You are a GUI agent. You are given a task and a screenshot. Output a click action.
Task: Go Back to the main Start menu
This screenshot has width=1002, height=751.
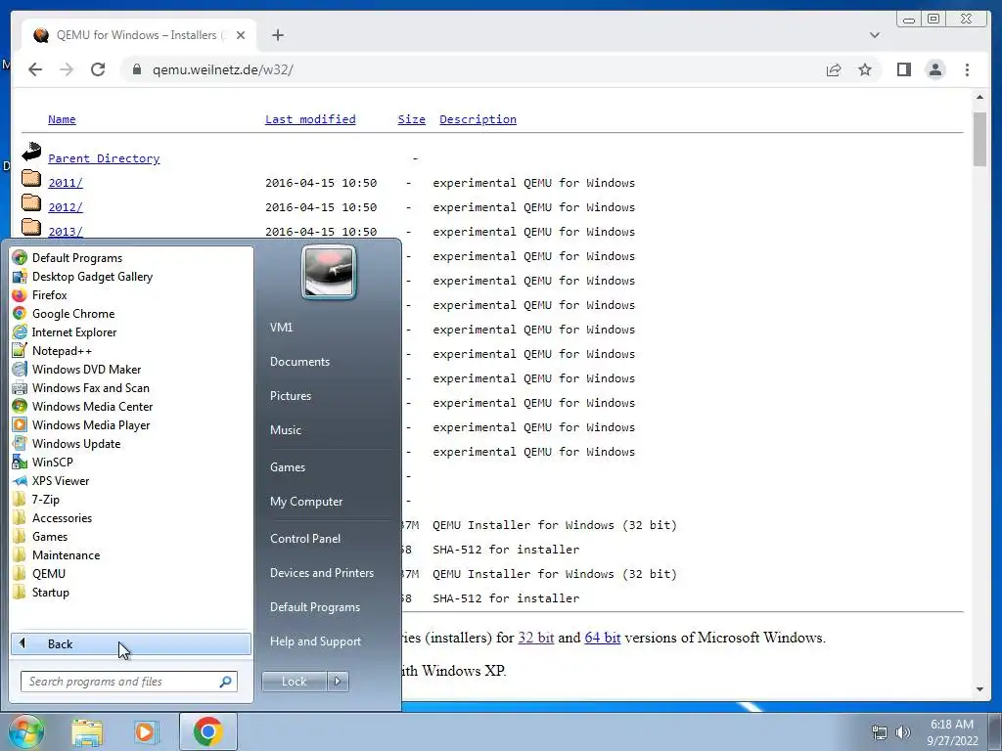pyautogui.click(x=131, y=643)
